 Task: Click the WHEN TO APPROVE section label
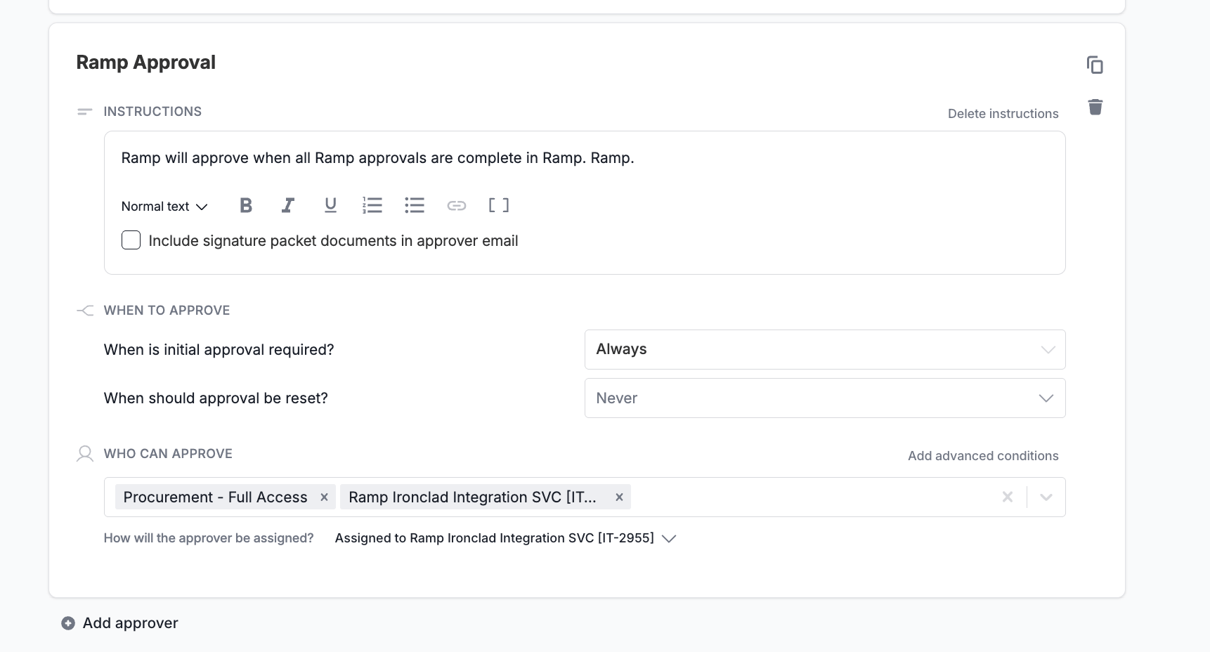pyautogui.click(x=167, y=311)
